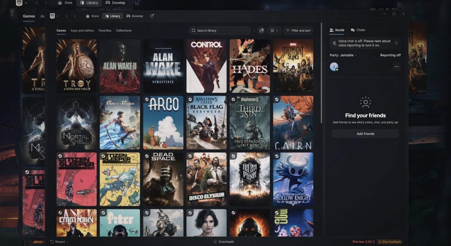The width and height of the screenshot is (451, 246).
Task: Open the Troy: A Total War Saga game tile
Action: [x=76, y=66]
